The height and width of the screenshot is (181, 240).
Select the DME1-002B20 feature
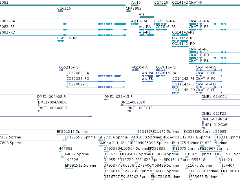point(133,103)
